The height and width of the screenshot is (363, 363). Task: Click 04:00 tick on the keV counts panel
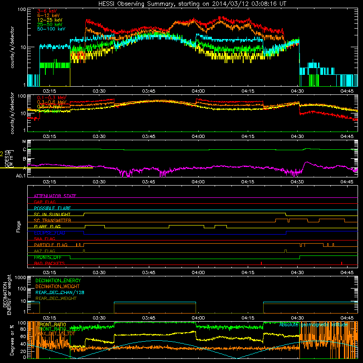point(198,91)
